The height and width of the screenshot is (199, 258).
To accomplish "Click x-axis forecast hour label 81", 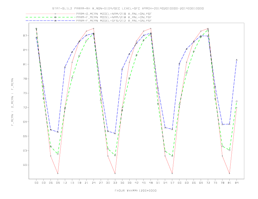I will pyautogui.click(x=230, y=183).
